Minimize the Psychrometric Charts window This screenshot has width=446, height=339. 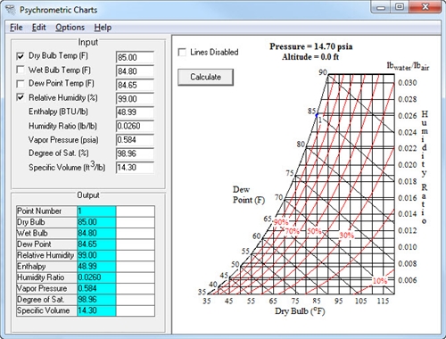pos(381,7)
